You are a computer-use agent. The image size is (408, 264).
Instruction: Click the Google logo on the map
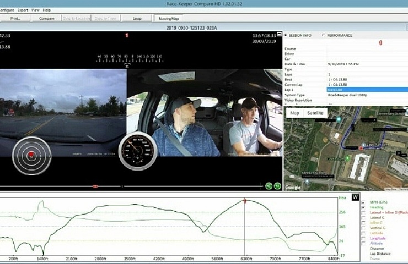click(x=293, y=187)
